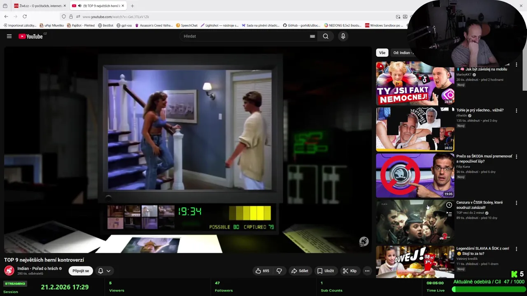Open the YouTube hamburger guide menu
The height and width of the screenshot is (296, 527).
point(9,36)
